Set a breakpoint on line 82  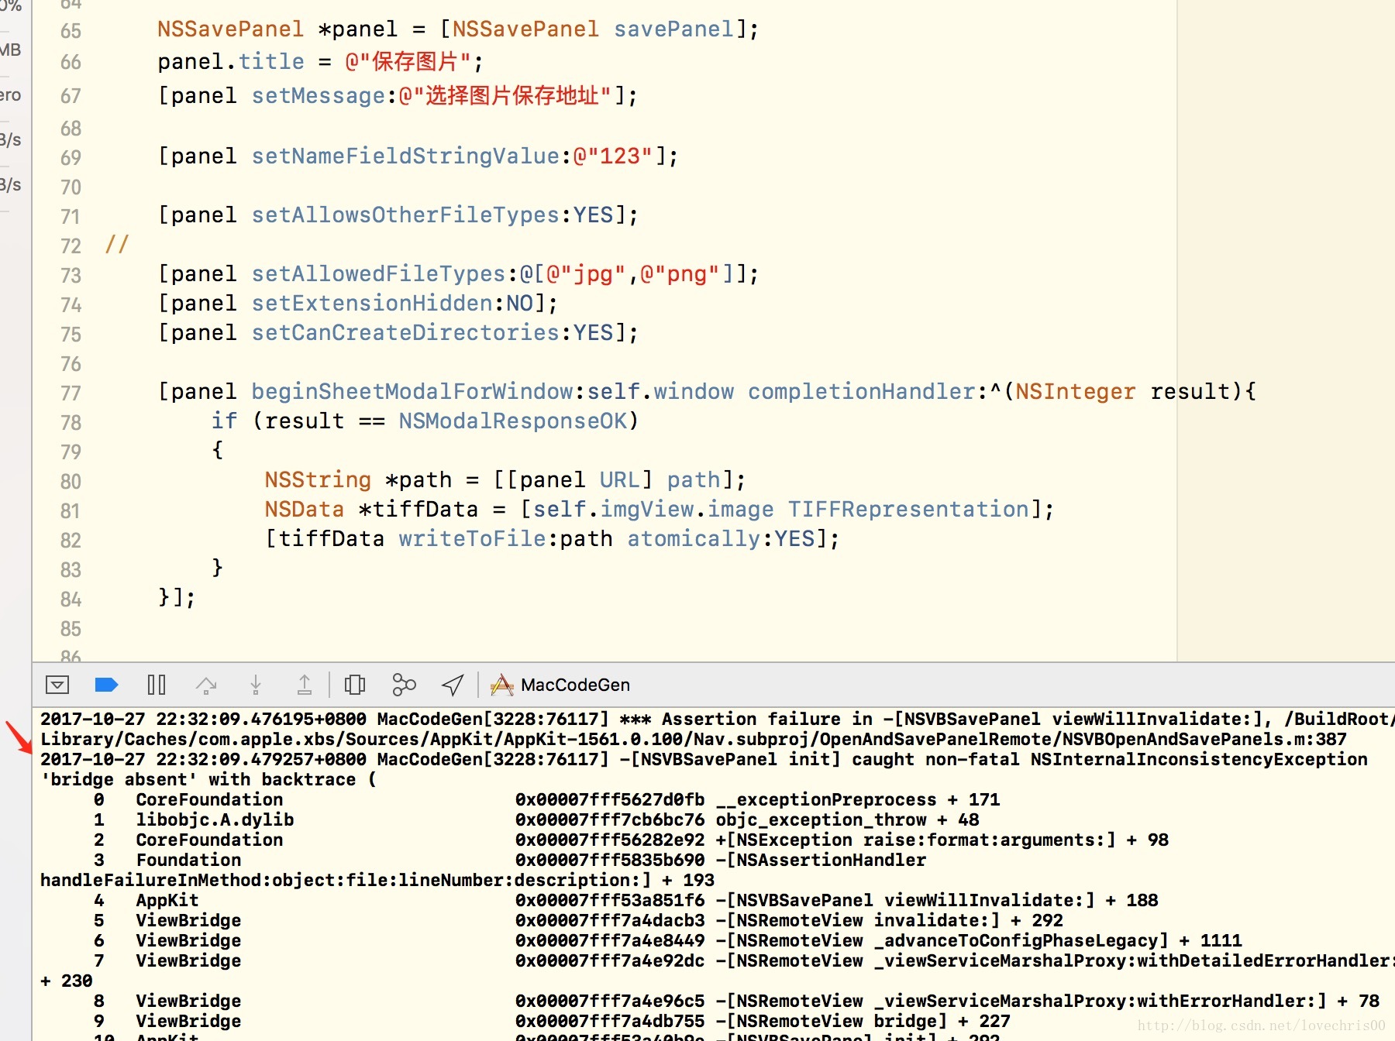(70, 541)
